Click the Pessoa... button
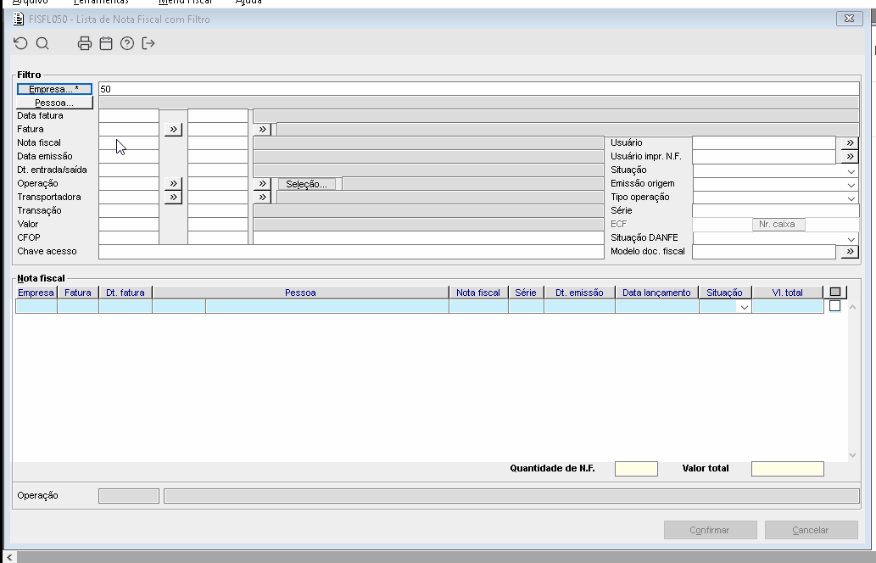 point(54,103)
